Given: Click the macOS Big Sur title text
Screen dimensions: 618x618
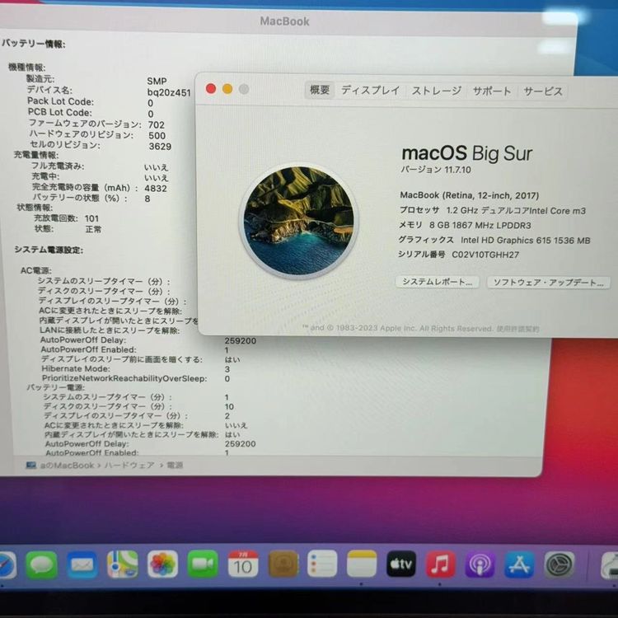Looking at the screenshot, I should point(467,153).
